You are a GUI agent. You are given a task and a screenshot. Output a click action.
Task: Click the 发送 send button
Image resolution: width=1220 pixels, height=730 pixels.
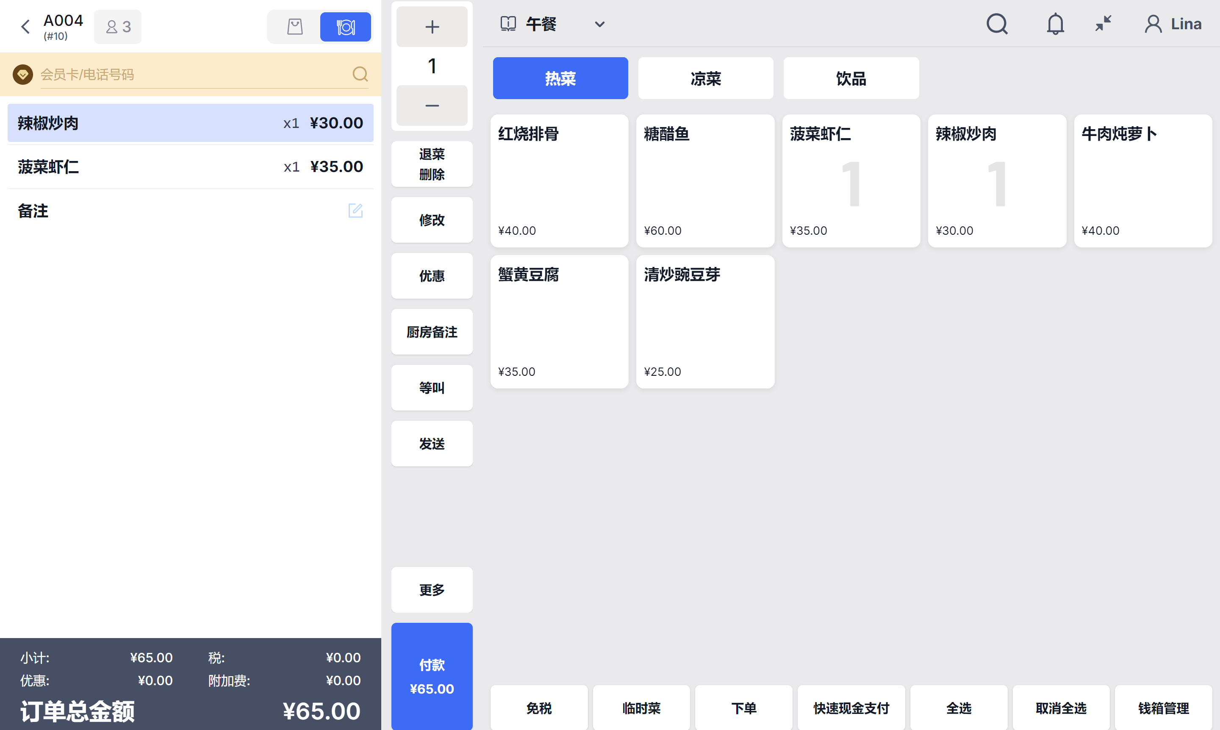(x=432, y=444)
